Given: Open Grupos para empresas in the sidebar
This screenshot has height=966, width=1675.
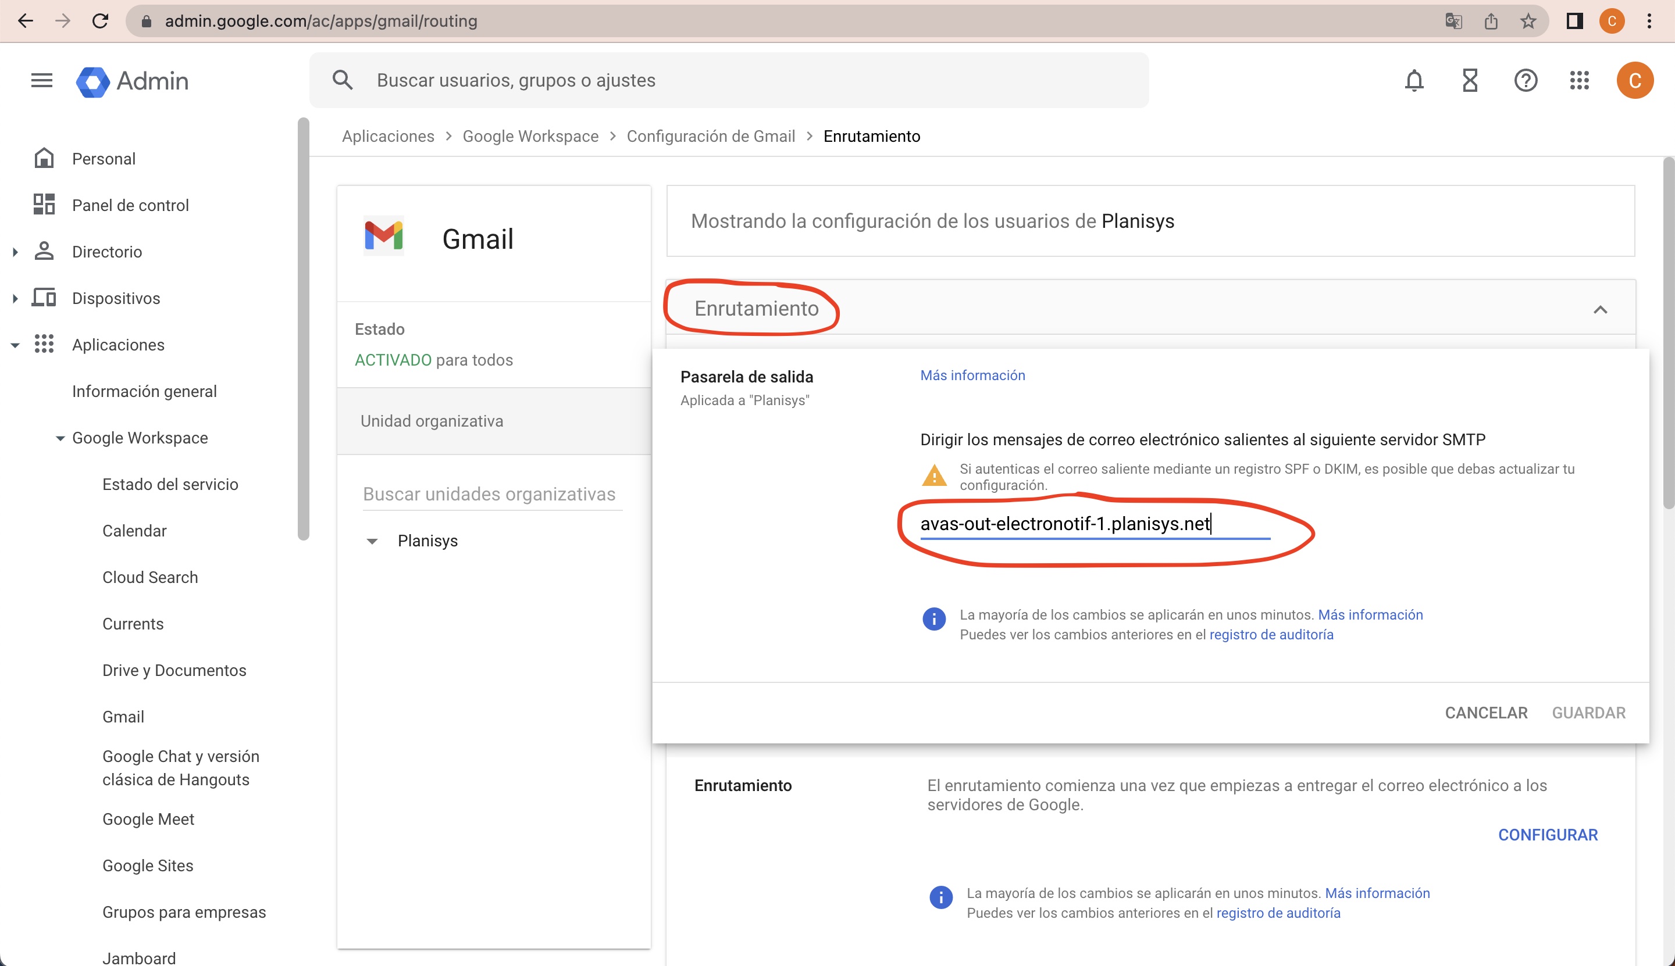Looking at the screenshot, I should (x=184, y=913).
